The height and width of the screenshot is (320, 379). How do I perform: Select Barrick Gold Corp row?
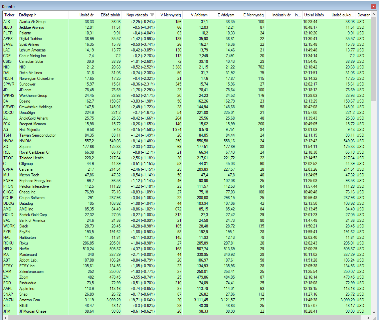187,215
